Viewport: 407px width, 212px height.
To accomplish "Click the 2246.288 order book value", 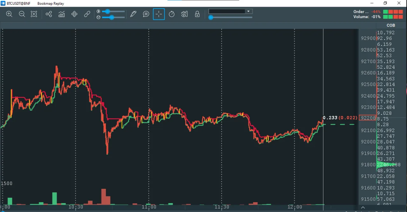I will [x=389, y=165].
